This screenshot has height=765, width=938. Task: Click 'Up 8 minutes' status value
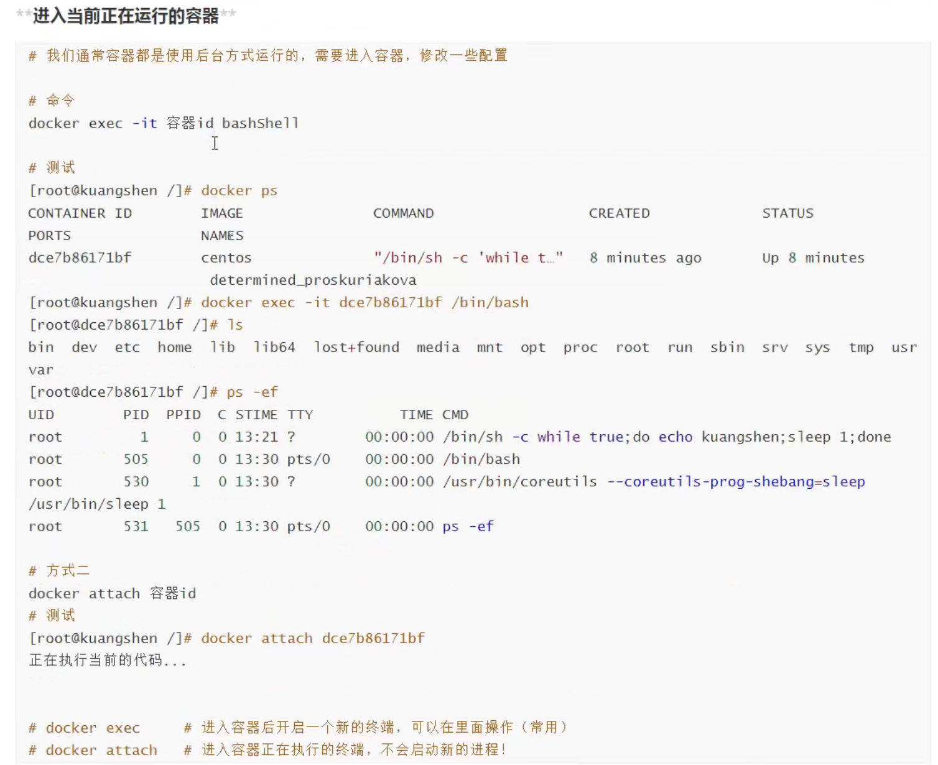(x=813, y=257)
